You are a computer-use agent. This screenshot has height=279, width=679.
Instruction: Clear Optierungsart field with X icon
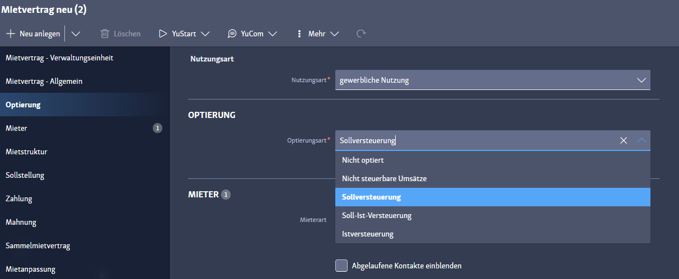(624, 140)
